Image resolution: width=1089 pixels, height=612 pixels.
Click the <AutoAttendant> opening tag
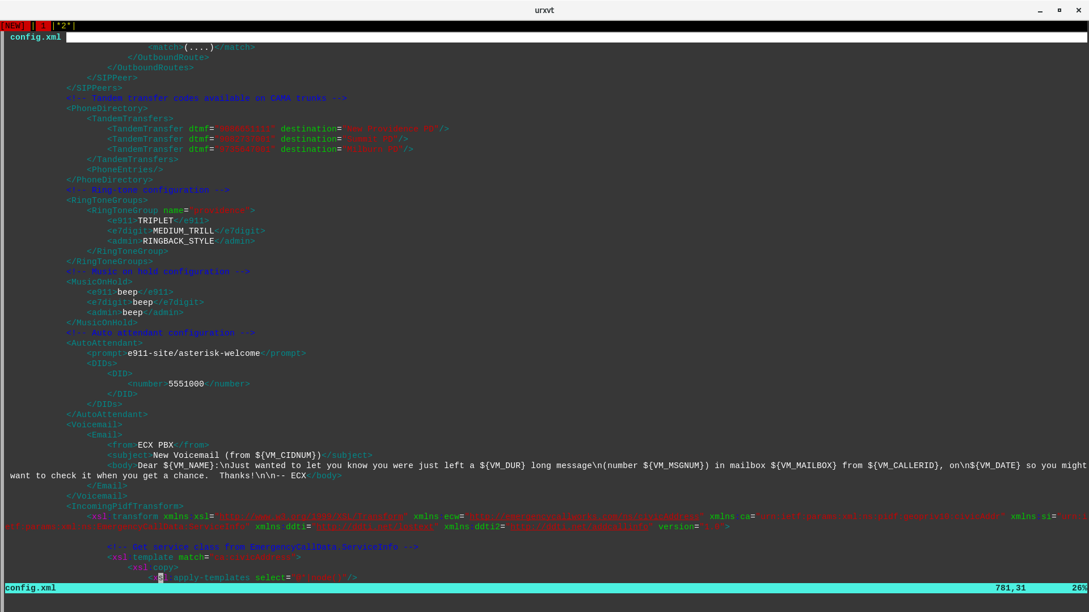(x=104, y=343)
